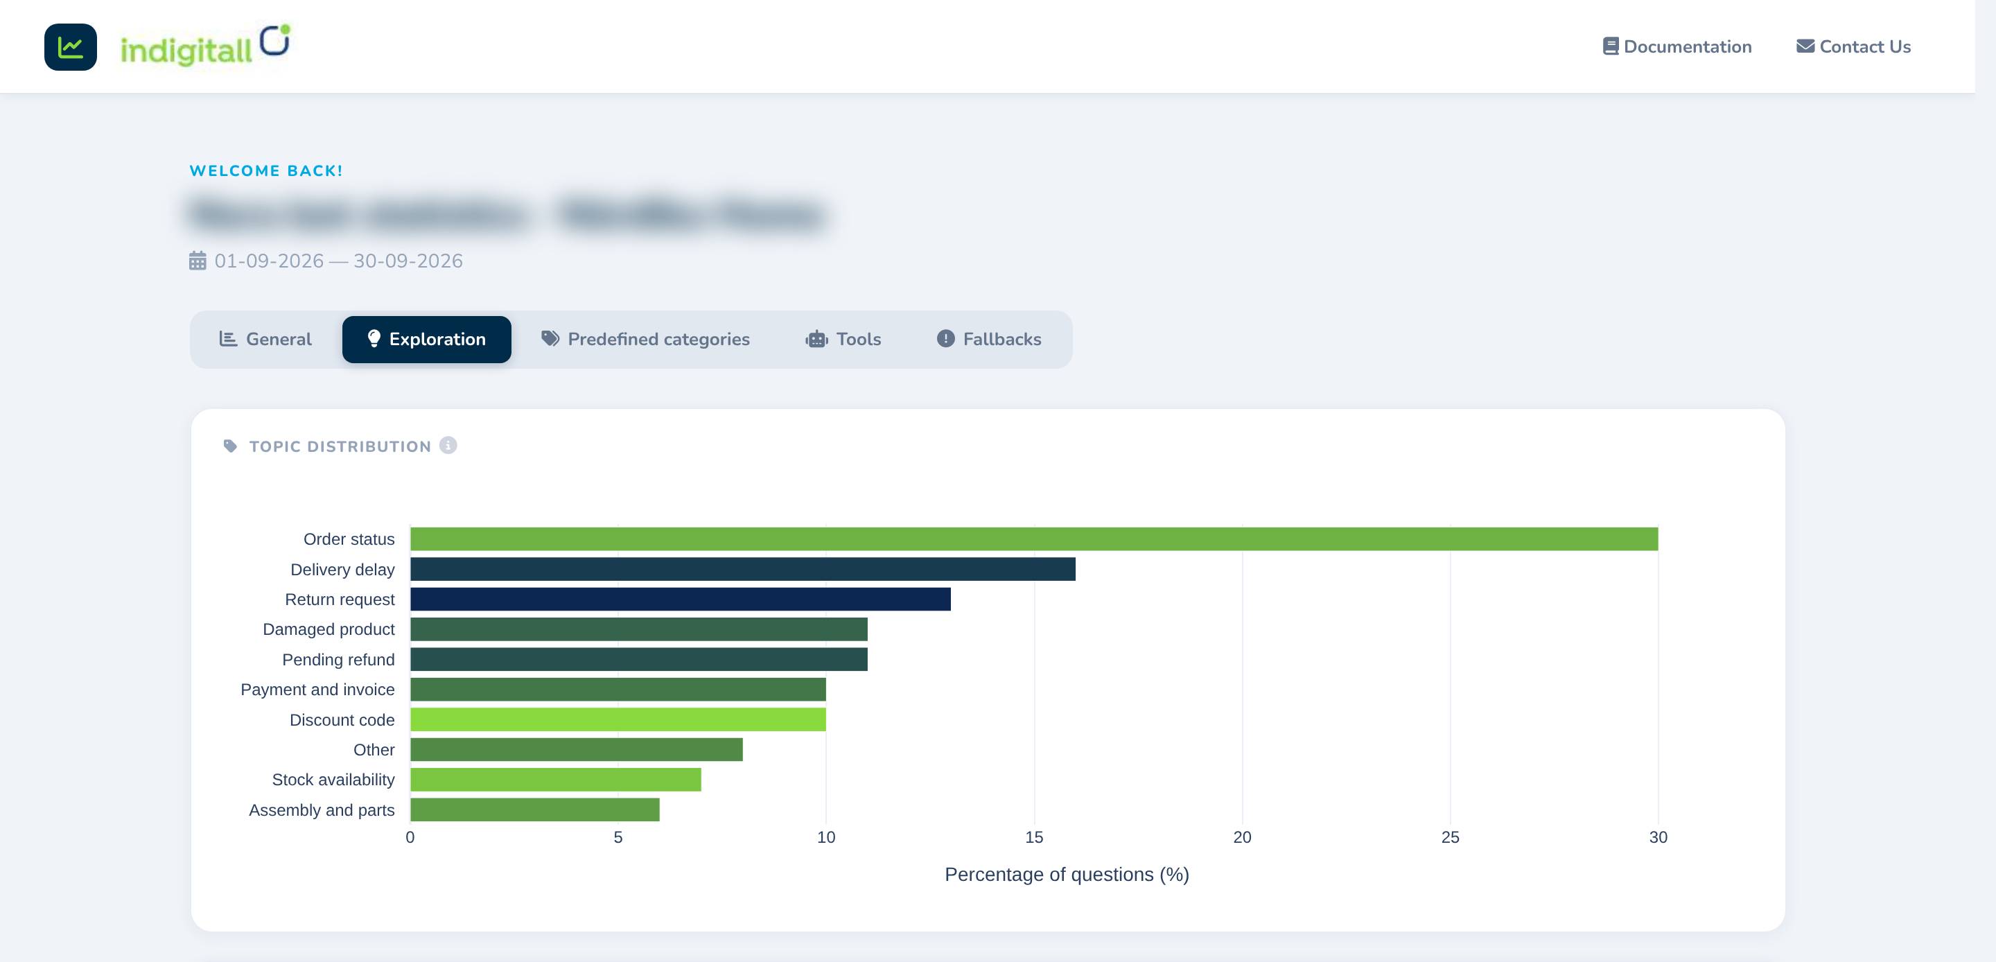The width and height of the screenshot is (1996, 962).
Task: Click the dark chart logo icon
Action: tap(71, 47)
